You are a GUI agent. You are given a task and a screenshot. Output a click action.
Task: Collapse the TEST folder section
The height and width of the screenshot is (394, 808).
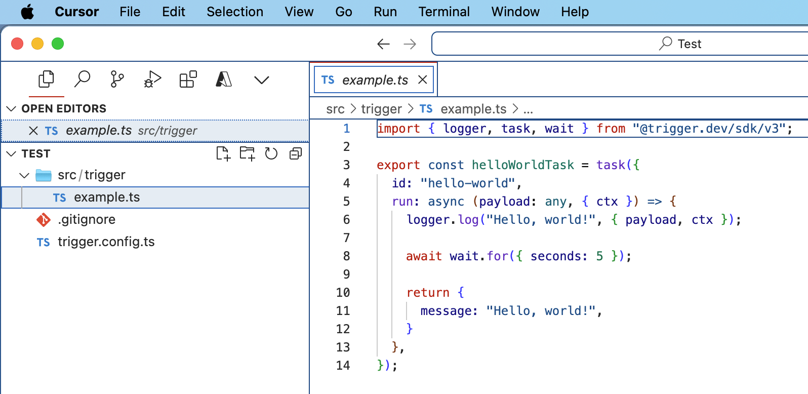click(x=11, y=153)
